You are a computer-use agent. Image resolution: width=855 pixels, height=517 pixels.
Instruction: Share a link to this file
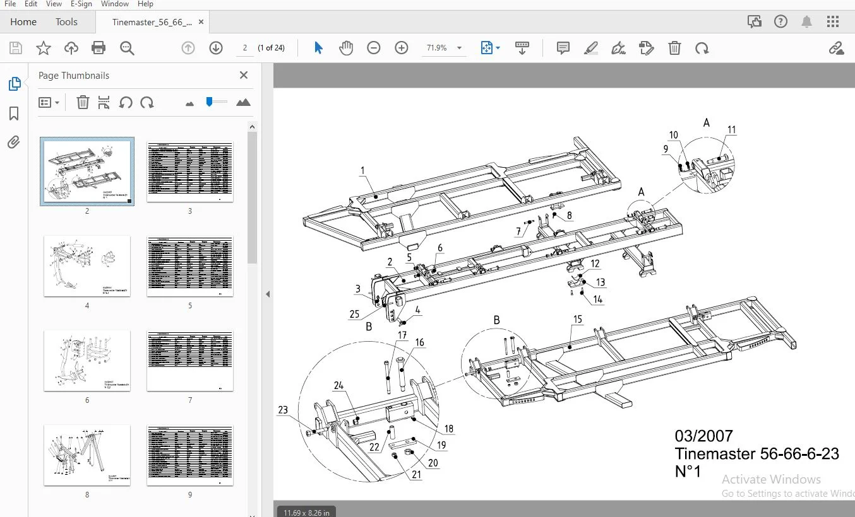(x=837, y=48)
